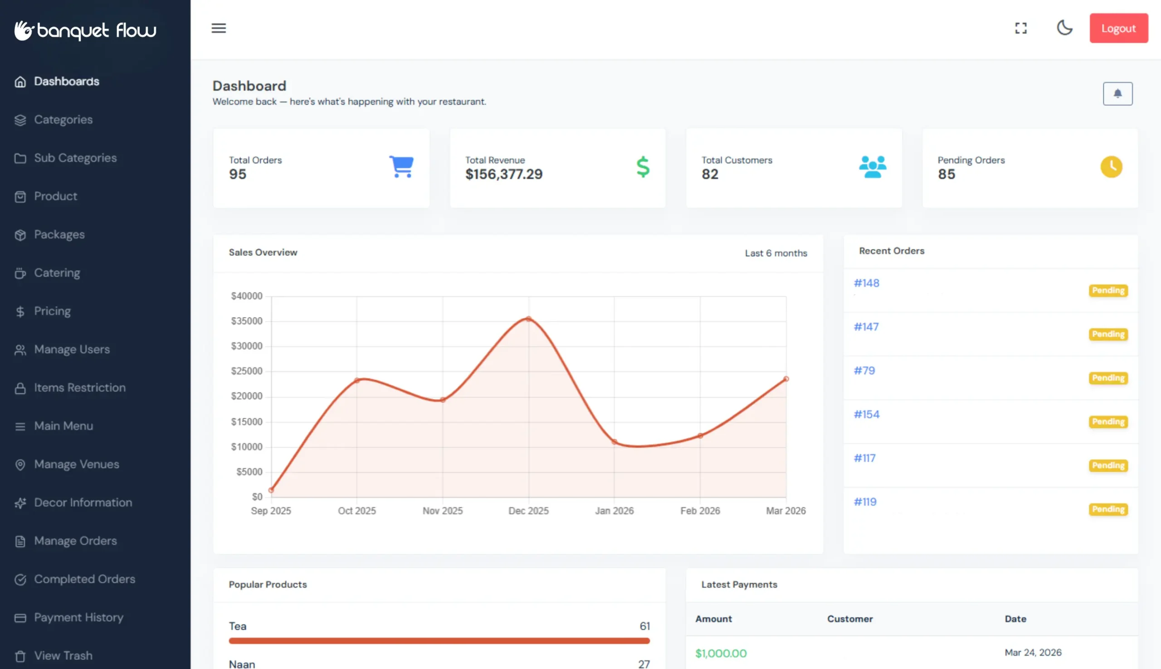
Task: Open order #148 link
Action: 866,283
